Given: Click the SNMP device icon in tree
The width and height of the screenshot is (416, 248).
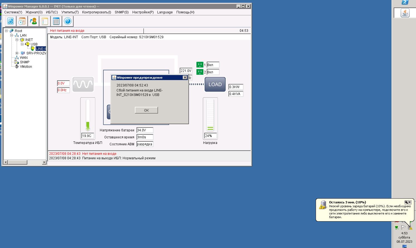Looking at the screenshot, I should tap(17, 62).
